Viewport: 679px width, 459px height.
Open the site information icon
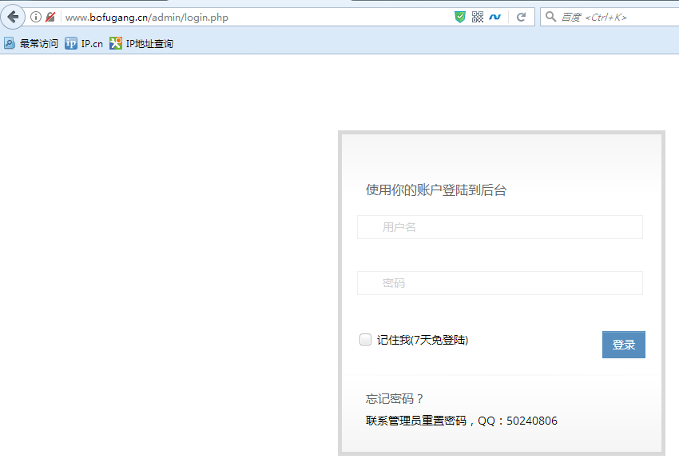click(36, 17)
